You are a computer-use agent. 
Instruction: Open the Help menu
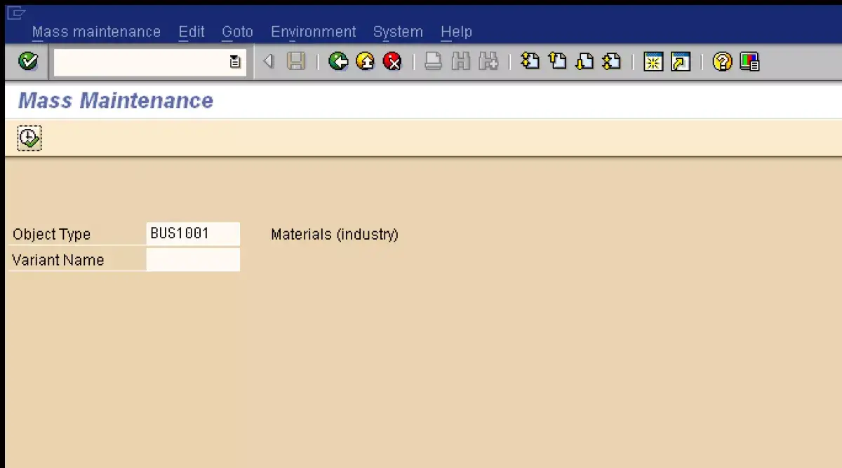point(456,32)
